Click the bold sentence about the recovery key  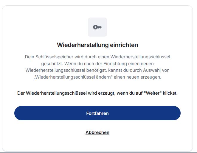pos(97,93)
